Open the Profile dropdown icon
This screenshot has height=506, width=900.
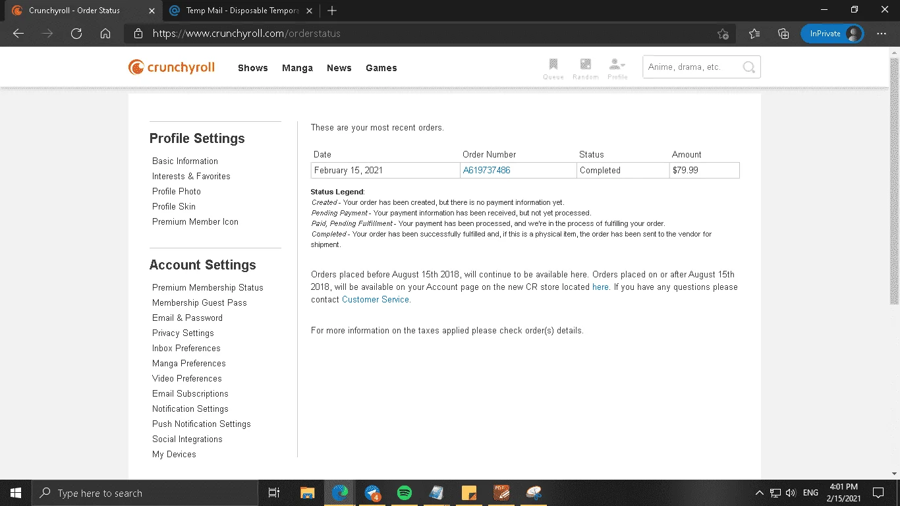[x=617, y=68]
